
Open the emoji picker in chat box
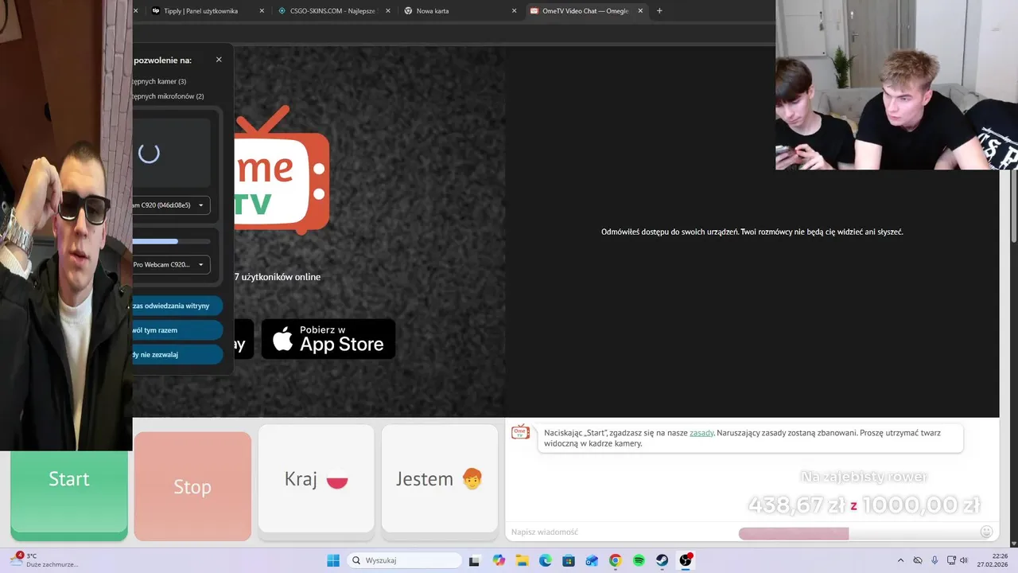[986, 532]
